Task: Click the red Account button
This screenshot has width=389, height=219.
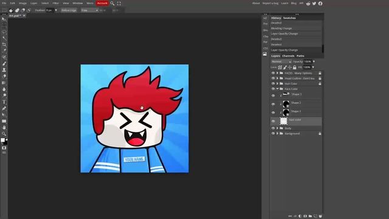Action: [102, 4]
